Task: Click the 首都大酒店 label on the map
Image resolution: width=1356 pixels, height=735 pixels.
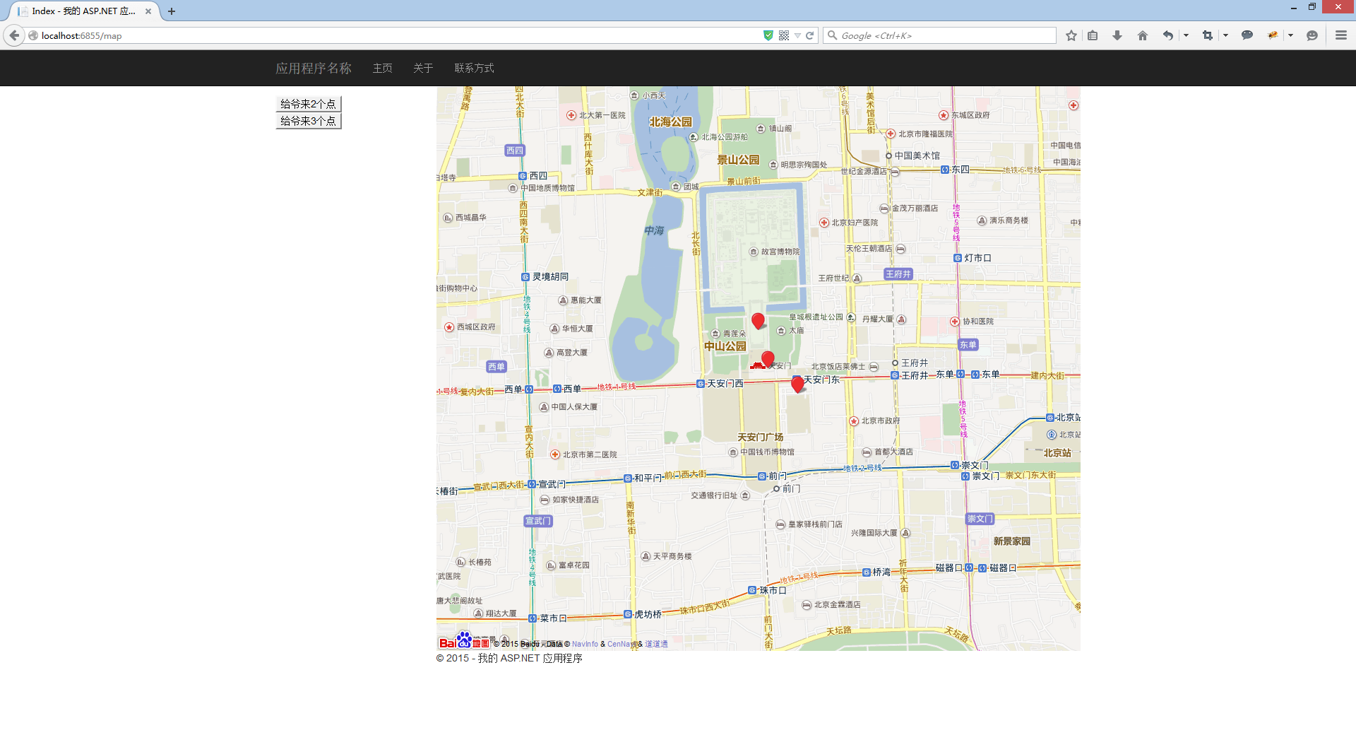Action: (893, 452)
